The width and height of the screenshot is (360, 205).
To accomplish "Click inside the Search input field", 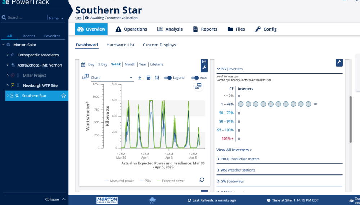I will coord(27,17).
